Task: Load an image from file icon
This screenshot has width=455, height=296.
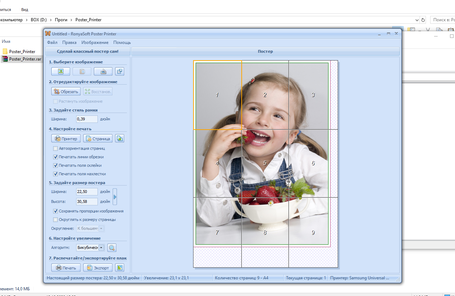Action: (61, 72)
